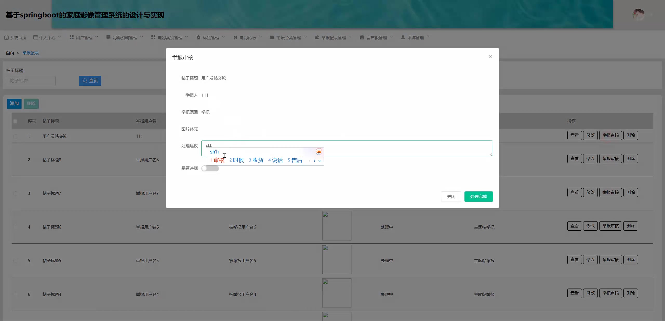Click the IME fox emoji icon
The width and height of the screenshot is (665, 321).
[x=318, y=152]
